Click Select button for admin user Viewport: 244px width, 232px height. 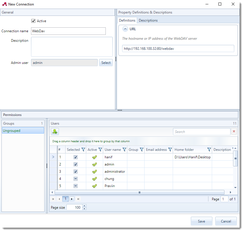click(x=106, y=63)
